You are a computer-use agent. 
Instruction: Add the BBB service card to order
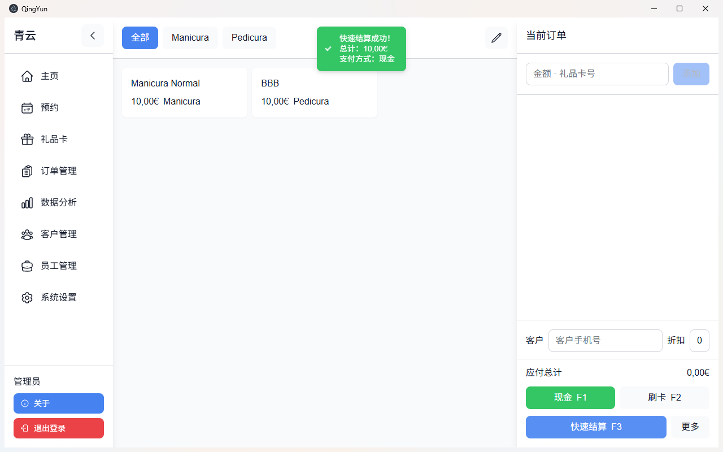(x=315, y=93)
